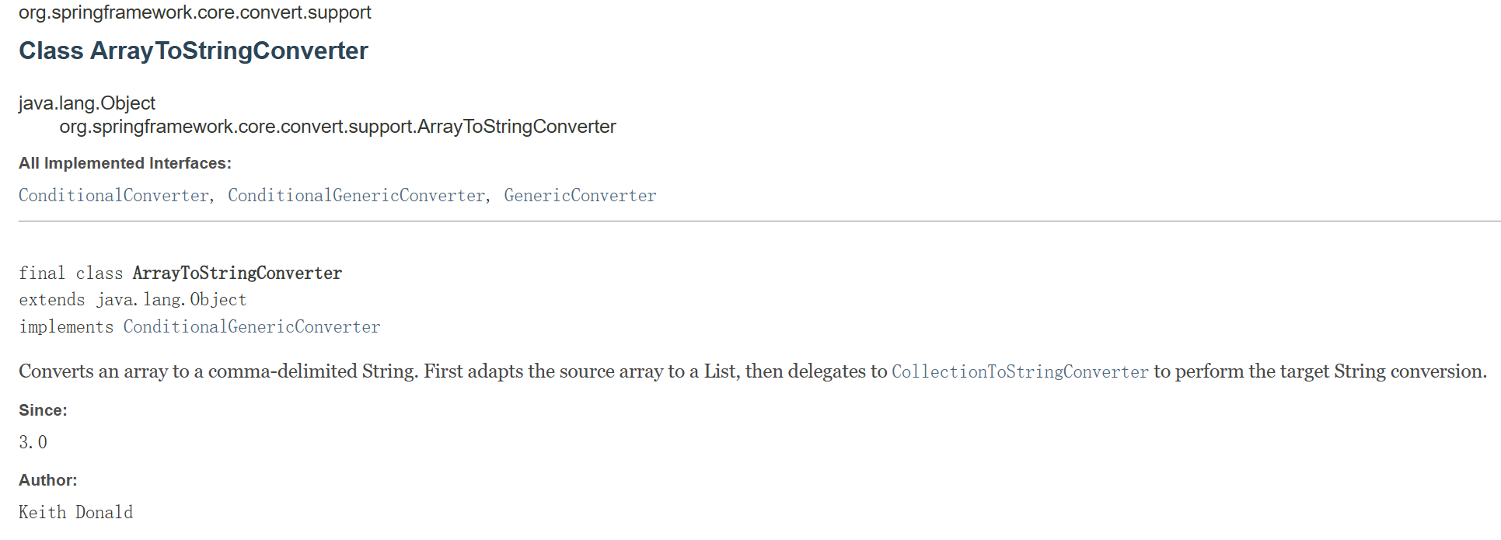1501x540 pixels.
Task: Click the 'Class ArrayToStringConverter' page heading
Action: click(x=194, y=51)
